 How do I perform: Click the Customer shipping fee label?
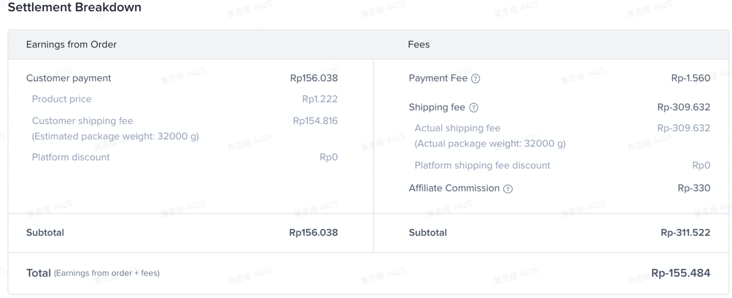click(82, 121)
